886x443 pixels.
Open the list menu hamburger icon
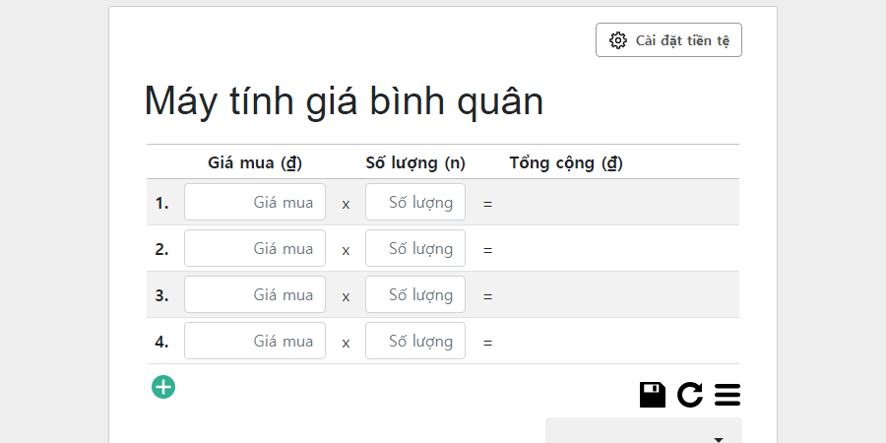pyautogui.click(x=728, y=395)
